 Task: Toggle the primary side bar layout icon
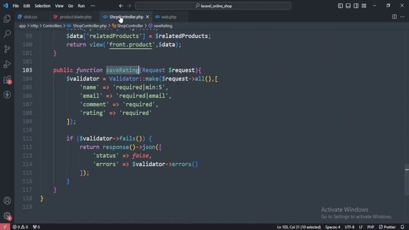coord(340,6)
